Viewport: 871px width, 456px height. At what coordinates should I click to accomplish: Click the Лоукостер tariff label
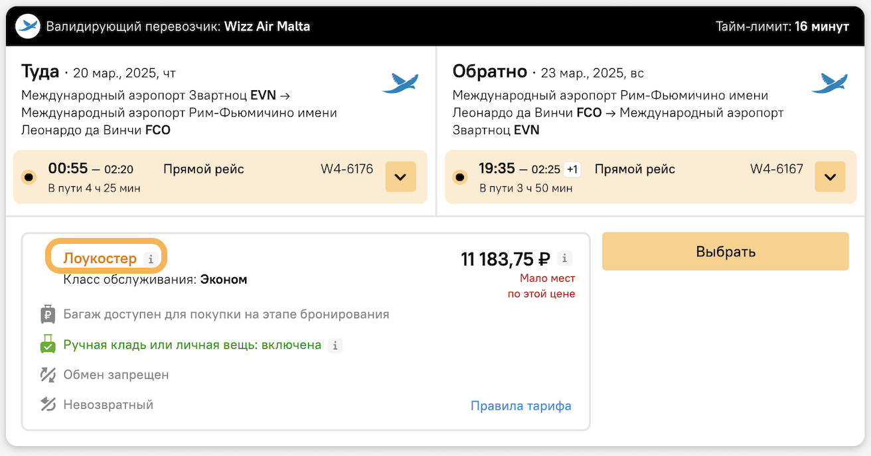pyautogui.click(x=100, y=258)
